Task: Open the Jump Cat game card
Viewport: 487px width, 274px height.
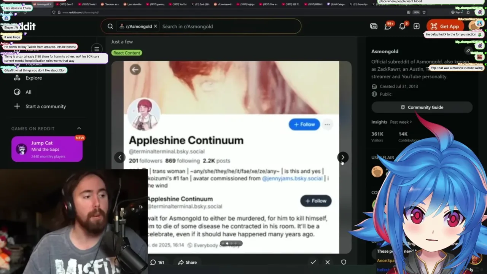Action: (47, 149)
